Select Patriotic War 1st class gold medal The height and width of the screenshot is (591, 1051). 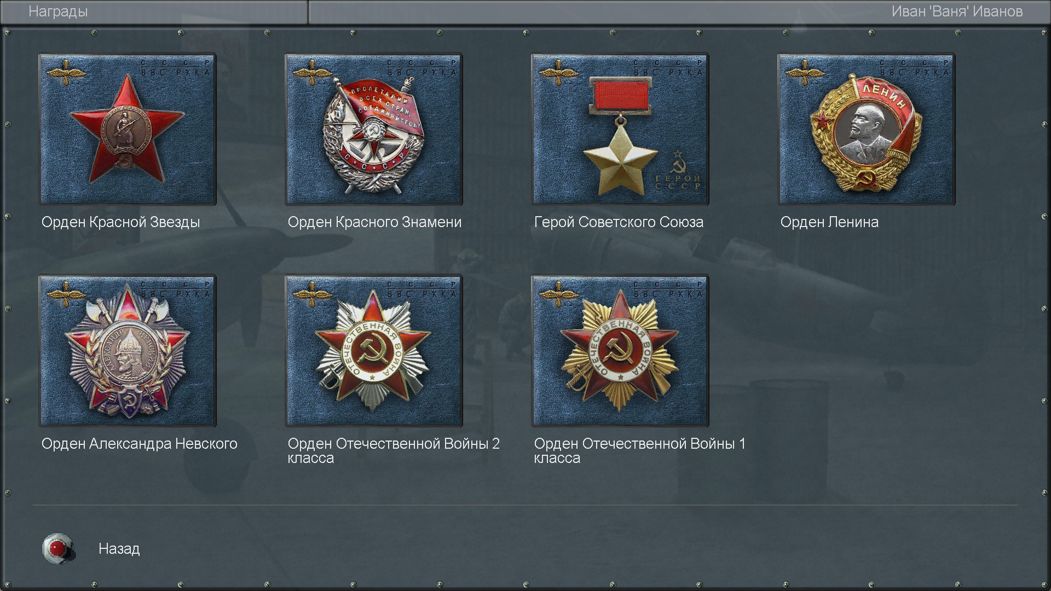620,351
